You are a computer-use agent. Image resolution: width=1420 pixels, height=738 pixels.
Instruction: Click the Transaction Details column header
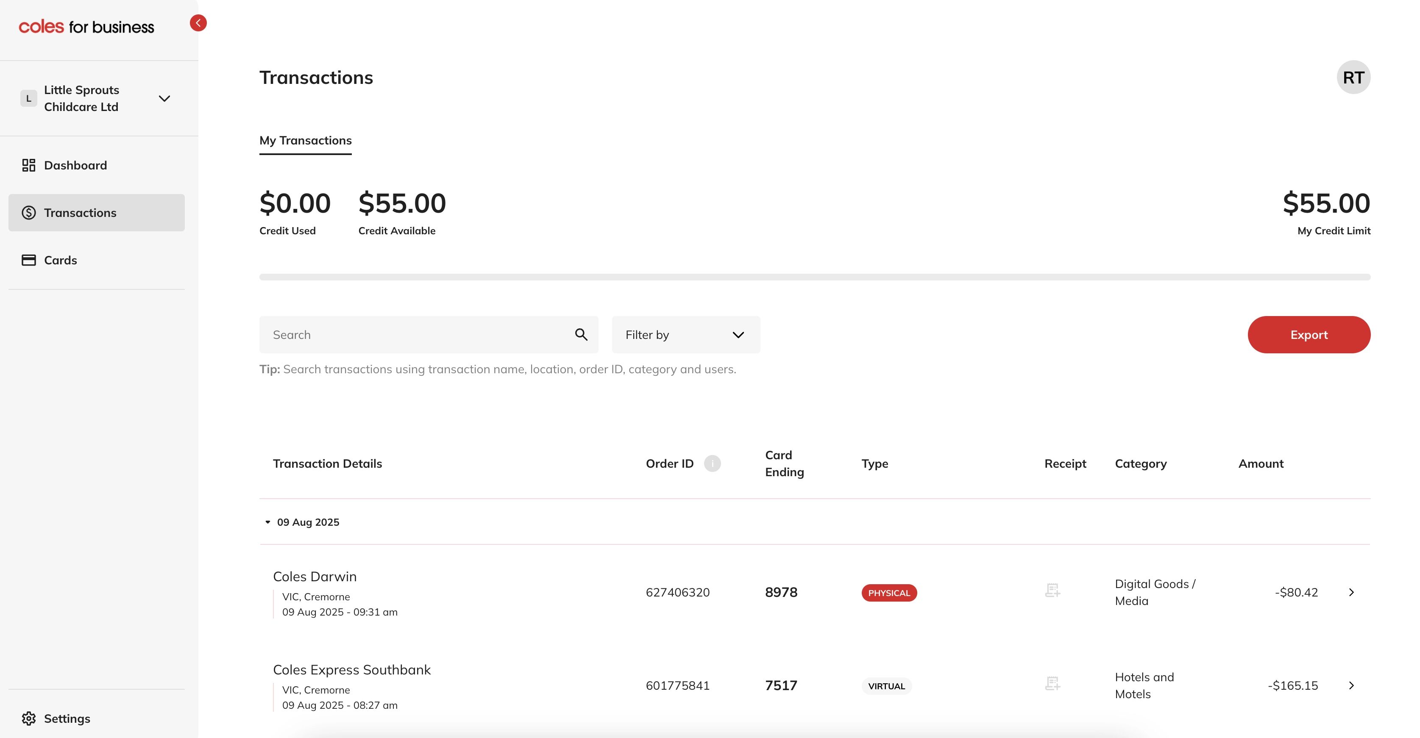[327, 464]
